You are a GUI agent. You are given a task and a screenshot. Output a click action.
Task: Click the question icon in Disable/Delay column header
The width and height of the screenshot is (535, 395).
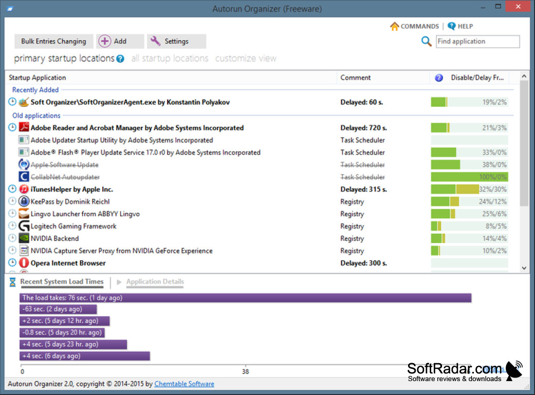(439, 78)
